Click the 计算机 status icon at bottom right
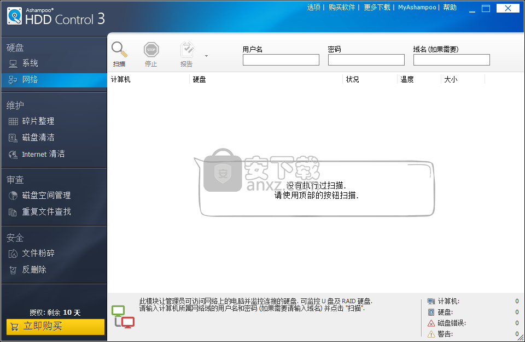525x342 pixels. (431, 302)
